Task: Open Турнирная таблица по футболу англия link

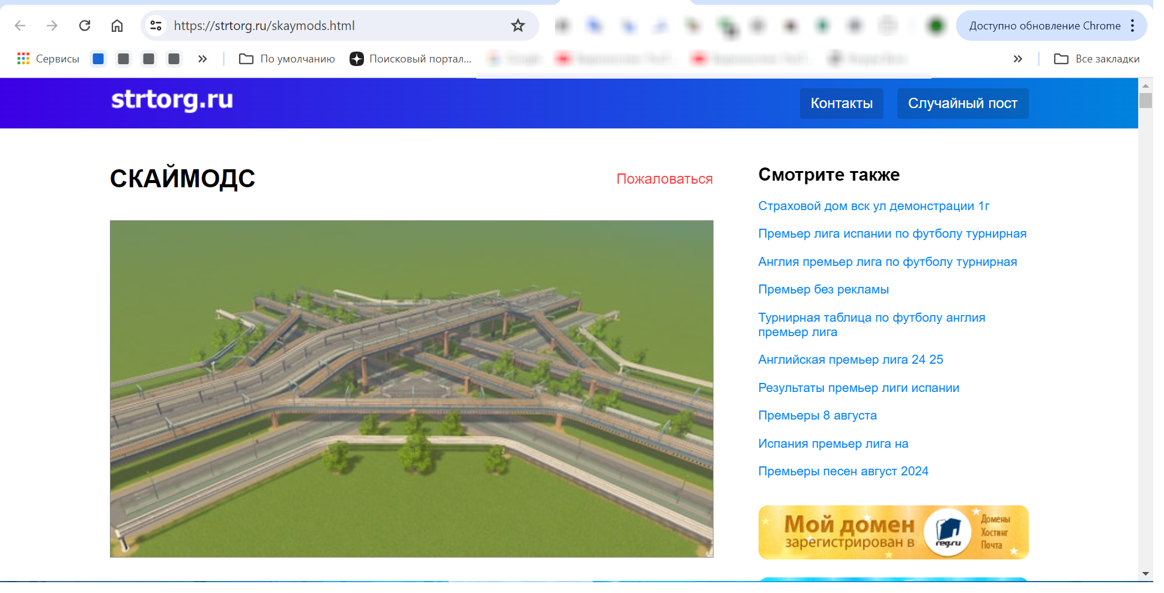Action: [871, 325]
